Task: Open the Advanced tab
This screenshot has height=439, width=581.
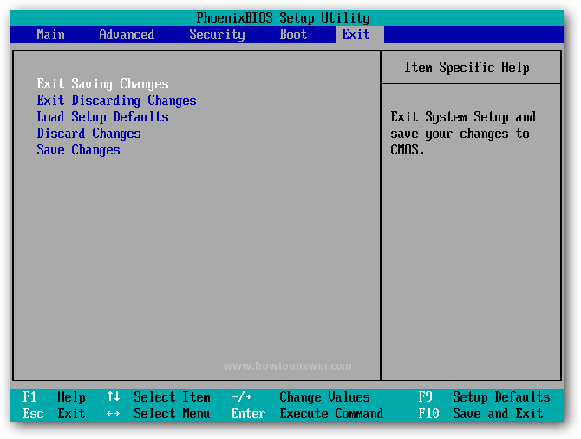Action: pyautogui.click(x=127, y=35)
